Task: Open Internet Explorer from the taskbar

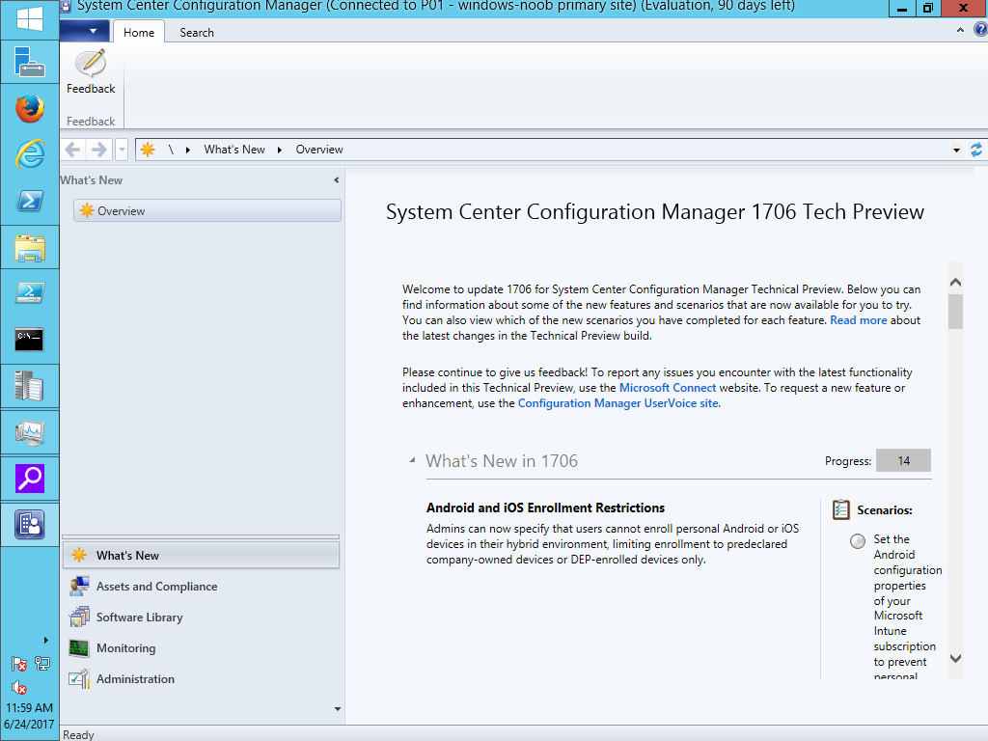Action: (30, 154)
